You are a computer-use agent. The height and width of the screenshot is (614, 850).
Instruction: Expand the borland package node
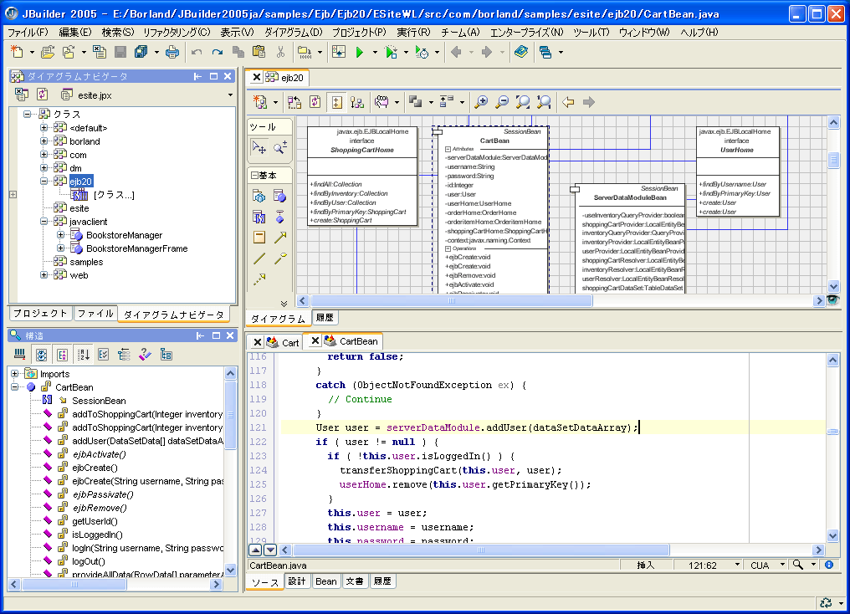click(x=44, y=141)
